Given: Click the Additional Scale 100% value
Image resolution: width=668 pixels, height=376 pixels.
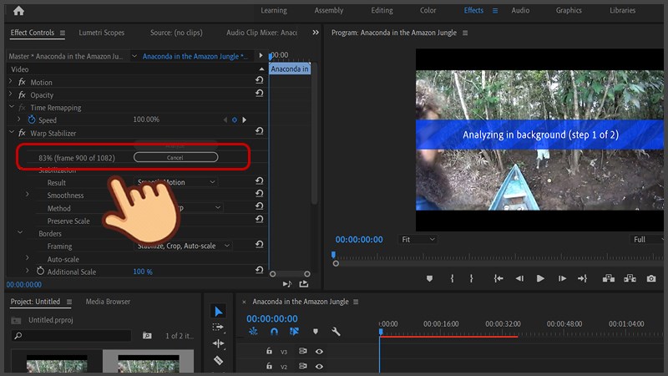Looking at the screenshot, I should [143, 272].
